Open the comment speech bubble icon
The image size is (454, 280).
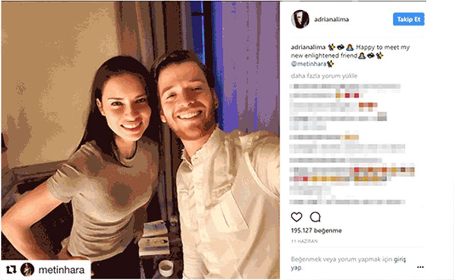pos(315,217)
